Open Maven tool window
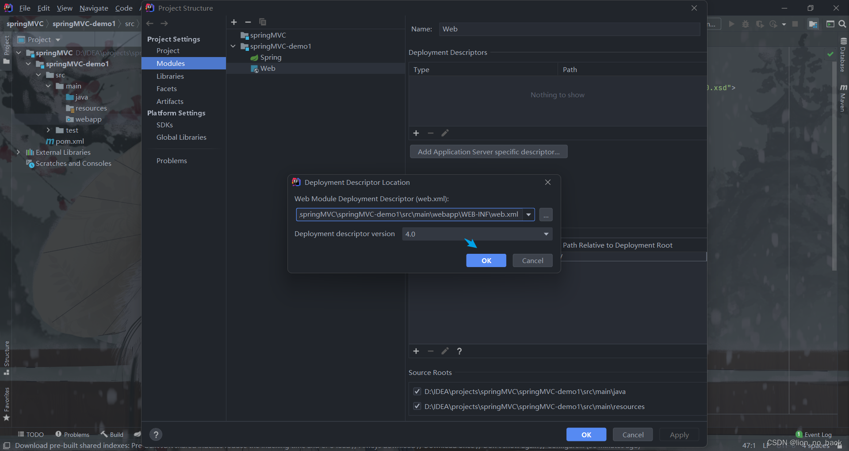849x451 pixels. tap(843, 98)
